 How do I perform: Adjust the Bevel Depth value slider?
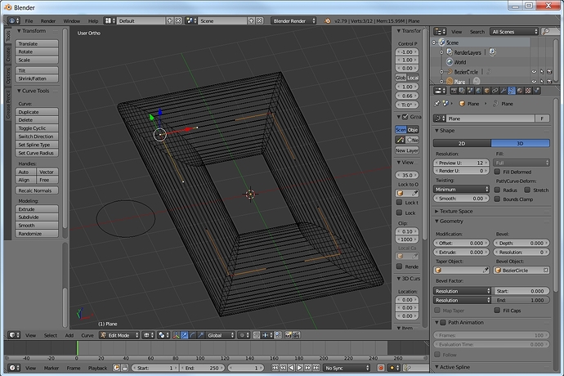pos(521,243)
